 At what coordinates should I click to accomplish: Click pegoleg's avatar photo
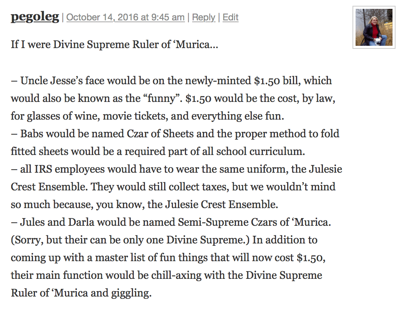point(374,27)
